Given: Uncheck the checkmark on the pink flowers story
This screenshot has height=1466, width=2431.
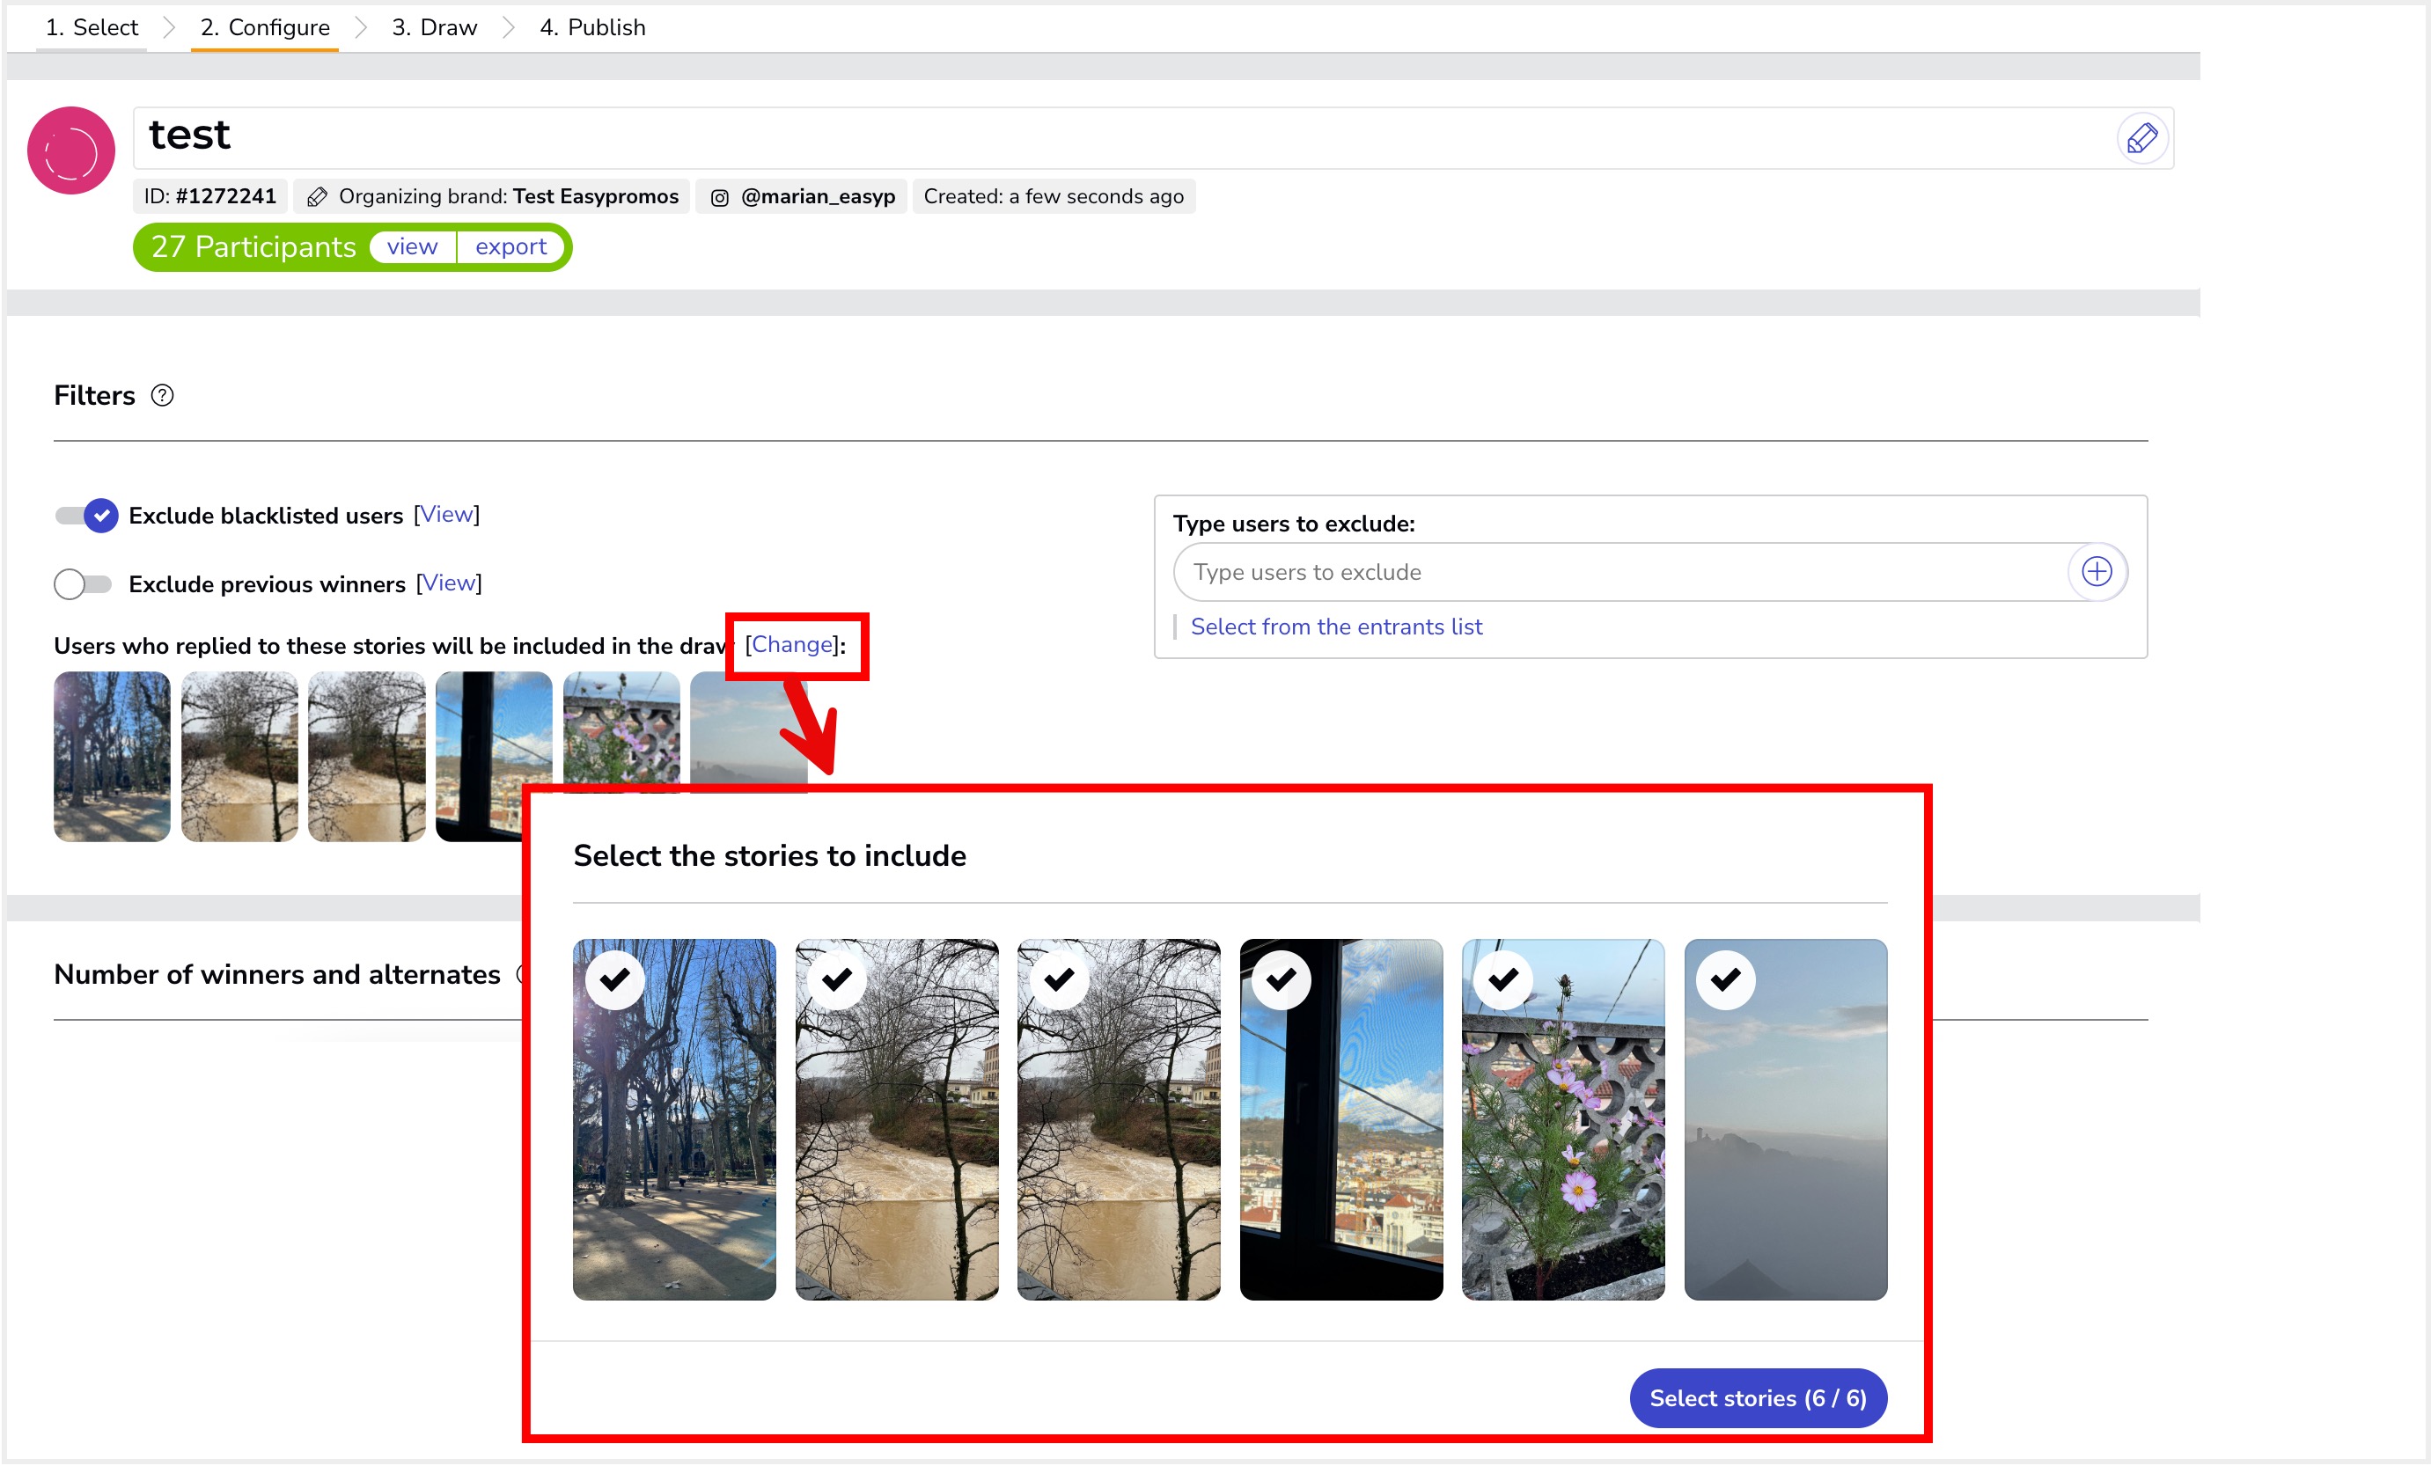Looking at the screenshot, I should tap(1502, 979).
